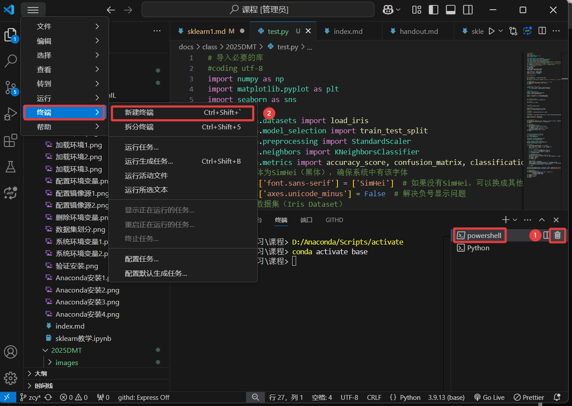Click zoom magnifier in status bar

(x=255, y=397)
